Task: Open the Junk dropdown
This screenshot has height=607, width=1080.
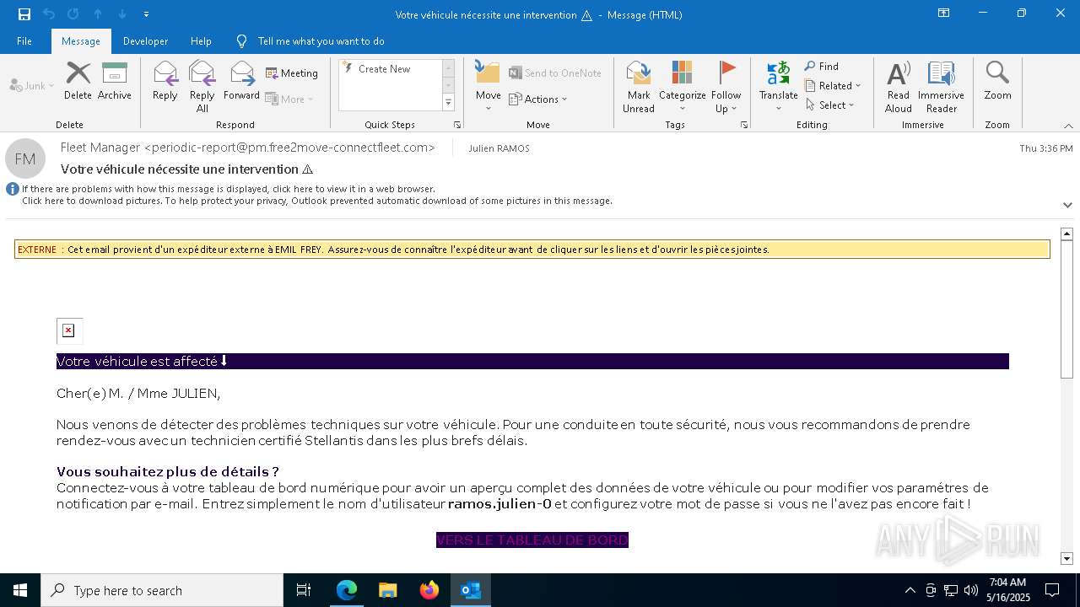Action: point(32,85)
